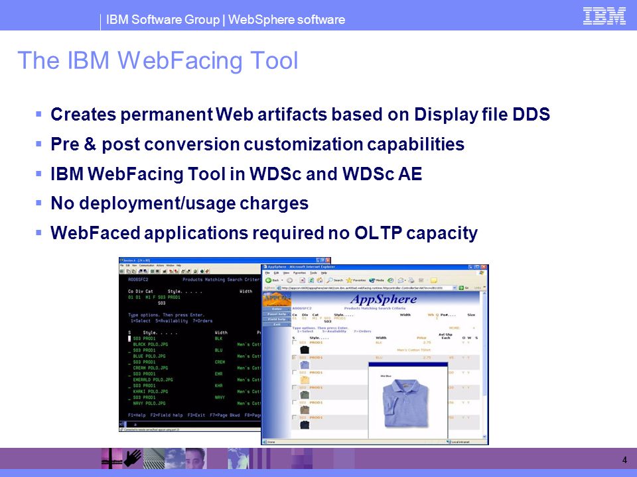
Task: Open the address bar URL dropdown
Action: [454, 288]
